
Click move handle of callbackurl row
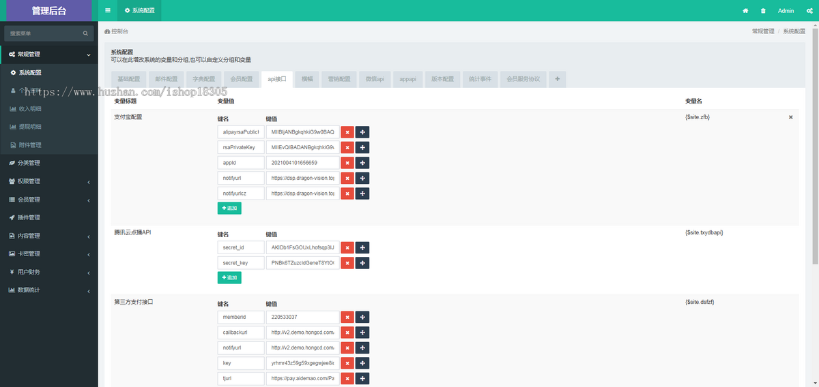362,332
